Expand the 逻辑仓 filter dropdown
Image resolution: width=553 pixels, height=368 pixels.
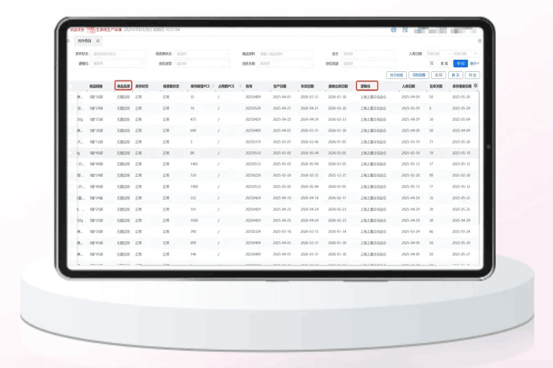[x=118, y=63]
